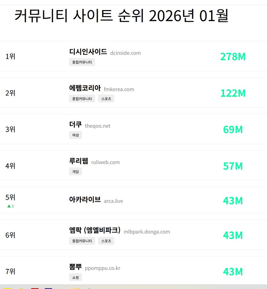Click the dcinside.com URL text
Image resolution: width=267 pixels, height=289 pixels.
[125, 53]
